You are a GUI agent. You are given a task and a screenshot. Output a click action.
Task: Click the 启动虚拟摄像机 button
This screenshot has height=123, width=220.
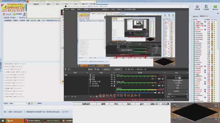coord(178,80)
